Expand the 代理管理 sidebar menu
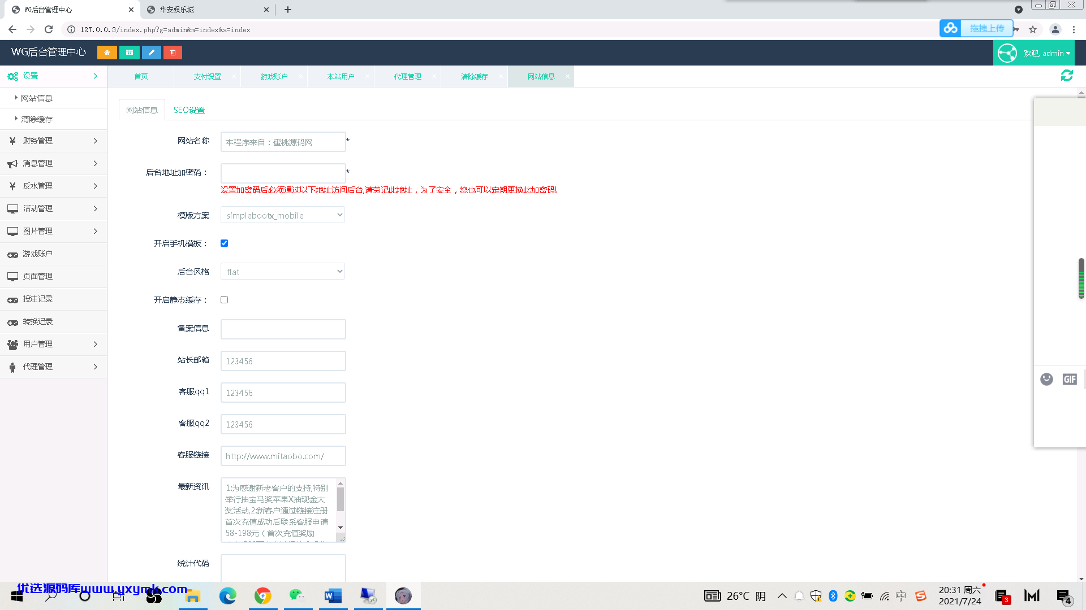Screen dimensions: 1086x610 54,367
